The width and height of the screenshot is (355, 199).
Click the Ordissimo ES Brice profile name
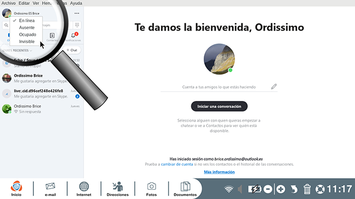point(27,14)
